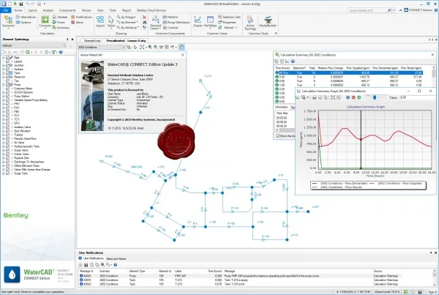Open the Graphs manager
Image resolution: width=439 pixels, height=295 pixels.
pos(198,21)
